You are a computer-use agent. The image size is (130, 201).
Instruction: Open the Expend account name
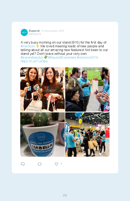[x=34, y=31]
